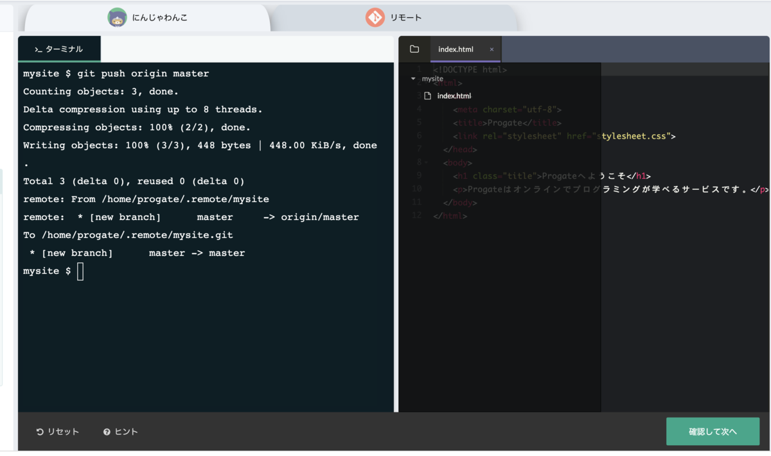
Task: Select the index.html editor tab
Action: click(x=456, y=49)
